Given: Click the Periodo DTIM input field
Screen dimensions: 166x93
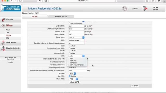Looking at the screenshot, I should (x=76, y=32).
